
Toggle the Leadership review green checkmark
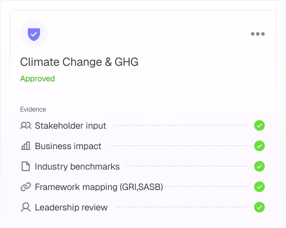point(259,208)
